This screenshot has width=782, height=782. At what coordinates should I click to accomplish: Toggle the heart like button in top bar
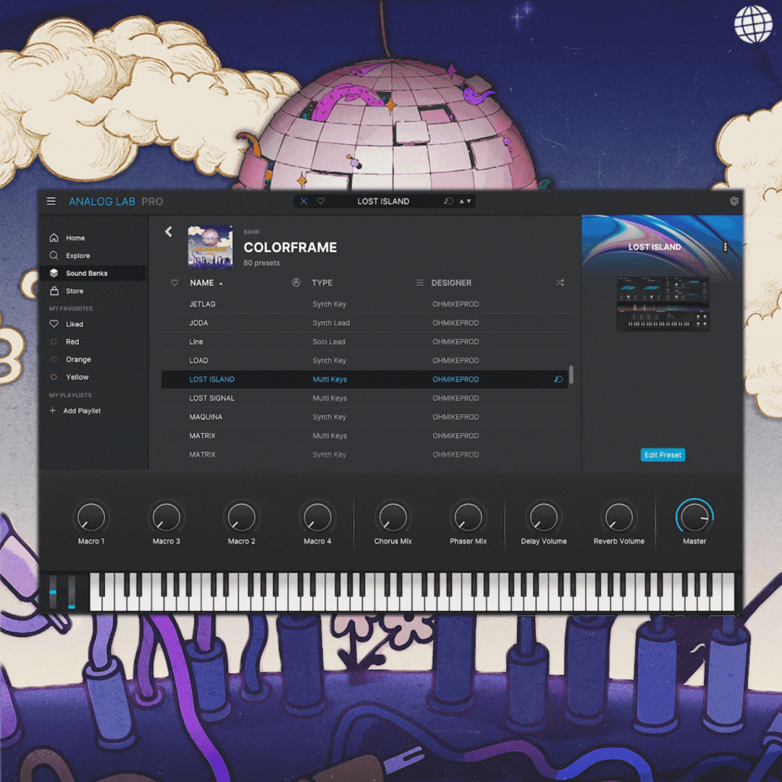pyautogui.click(x=321, y=201)
